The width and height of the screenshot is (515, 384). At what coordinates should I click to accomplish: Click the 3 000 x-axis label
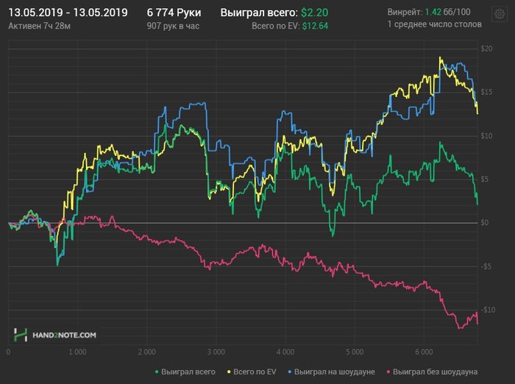pyautogui.click(x=216, y=352)
